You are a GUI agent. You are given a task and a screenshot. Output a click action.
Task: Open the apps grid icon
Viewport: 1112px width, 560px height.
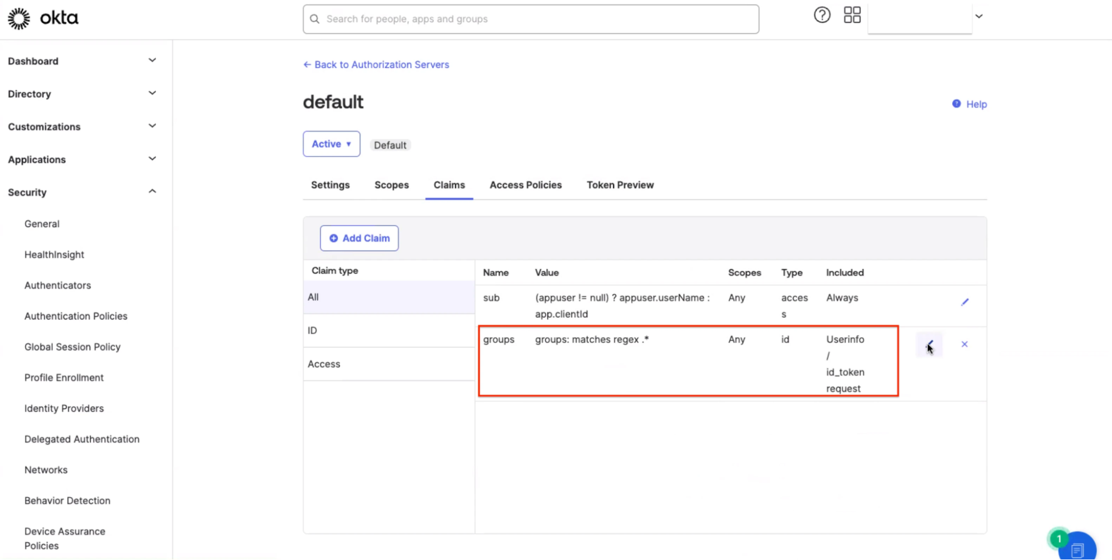[852, 15]
